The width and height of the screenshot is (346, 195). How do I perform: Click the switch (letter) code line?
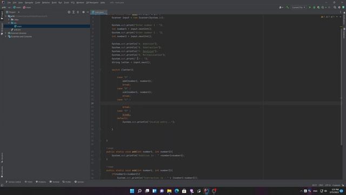tap(123, 70)
